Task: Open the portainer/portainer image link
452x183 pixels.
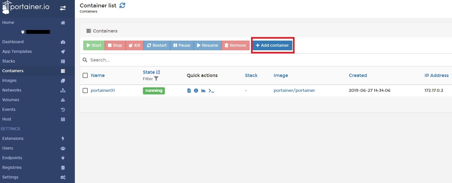Action: (x=294, y=91)
